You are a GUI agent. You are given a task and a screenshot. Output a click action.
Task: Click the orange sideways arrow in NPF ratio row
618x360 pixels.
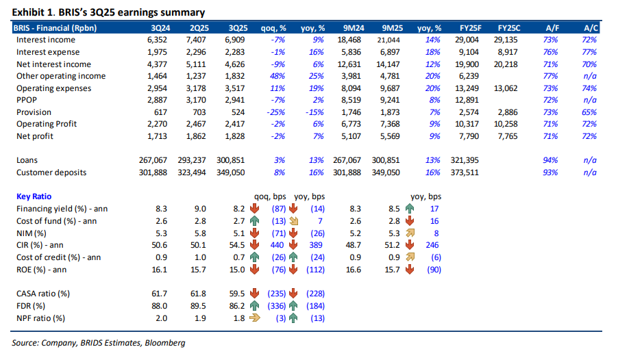[254, 318]
